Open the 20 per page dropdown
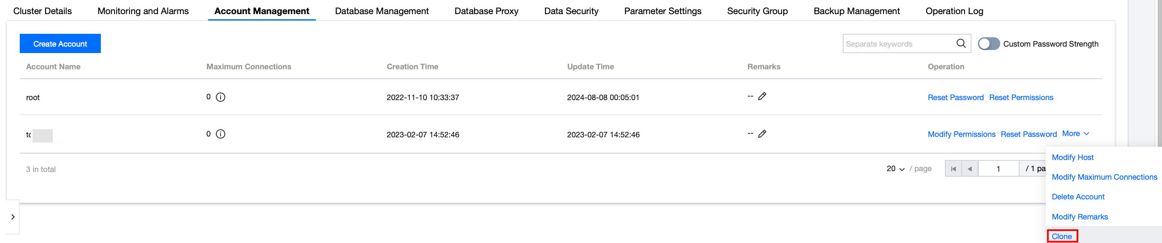Viewport: 1162px width, 243px height. [896, 169]
